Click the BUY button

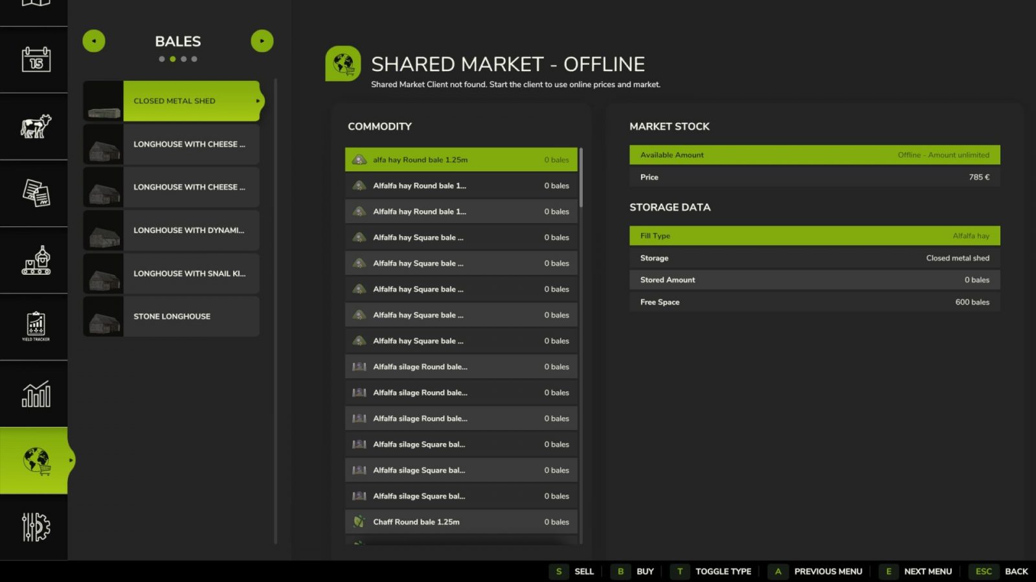pyautogui.click(x=645, y=572)
